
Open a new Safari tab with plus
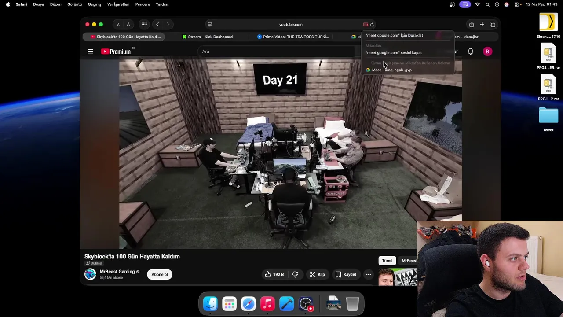pyautogui.click(x=482, y=25)
